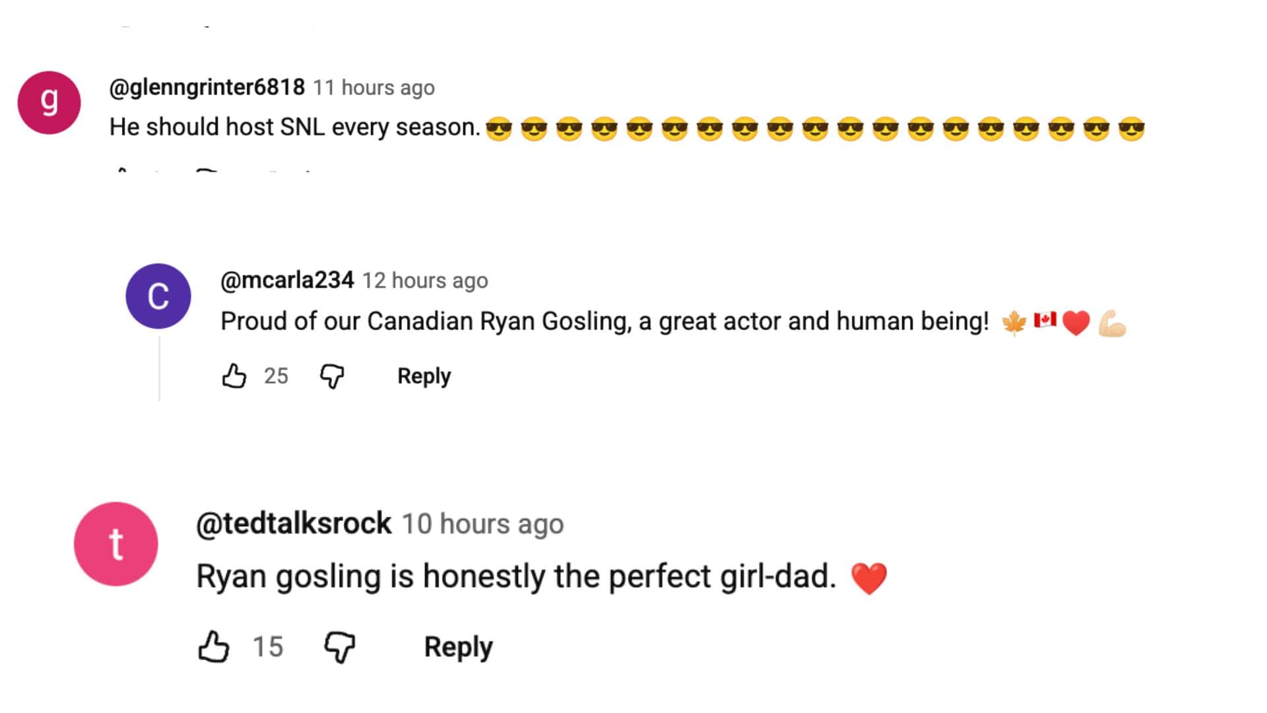Click the like count 25
1267x713 pixels.
click(x=276, y=376)
